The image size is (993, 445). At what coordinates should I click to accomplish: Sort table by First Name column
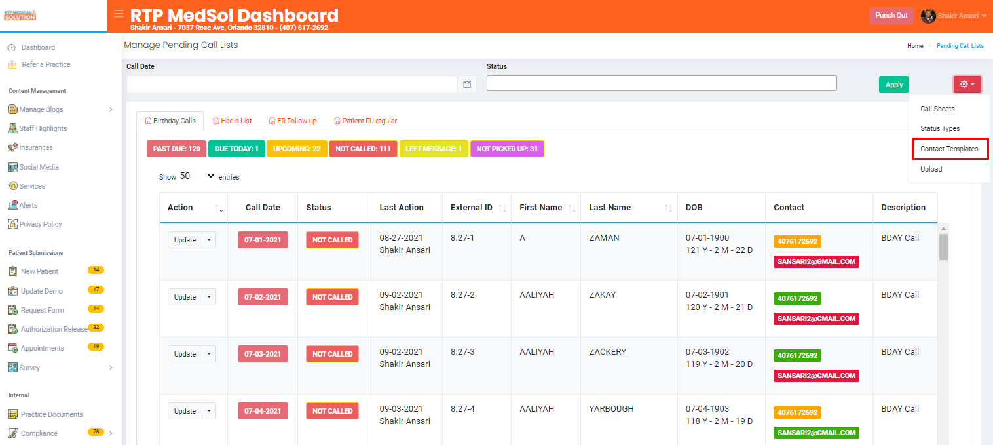547,208
